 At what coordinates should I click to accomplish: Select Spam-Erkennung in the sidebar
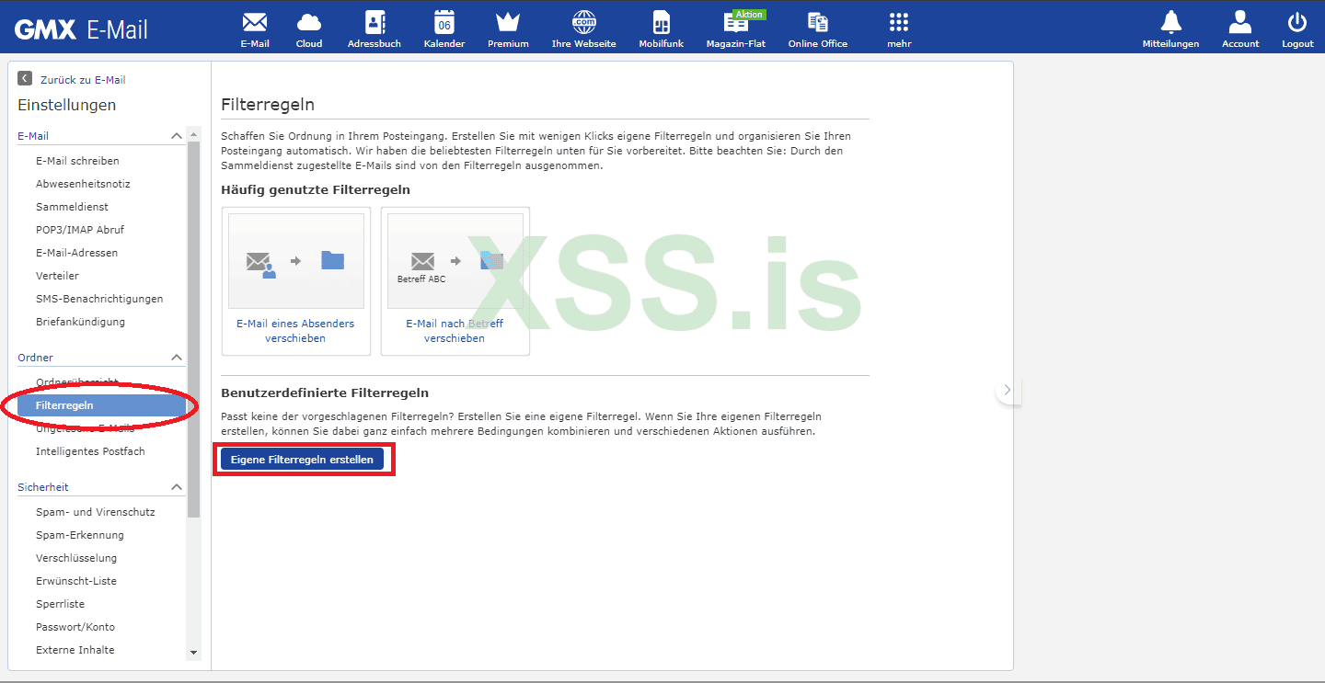click(80, 535)
